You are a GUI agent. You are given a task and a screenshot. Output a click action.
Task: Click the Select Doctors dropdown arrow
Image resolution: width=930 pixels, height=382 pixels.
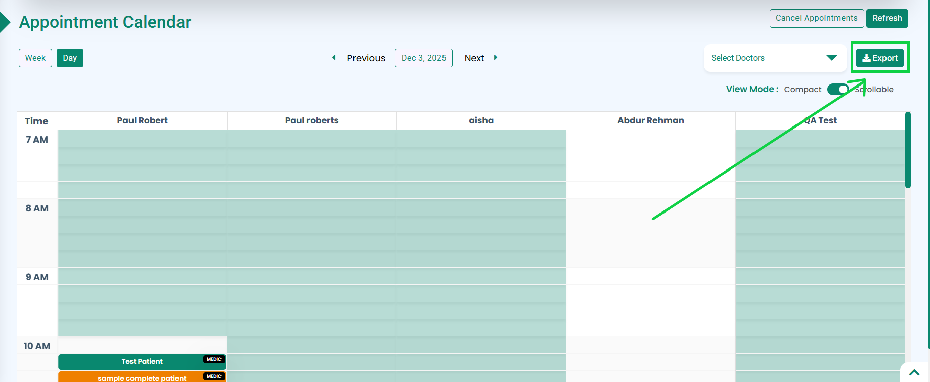(831, 58)
